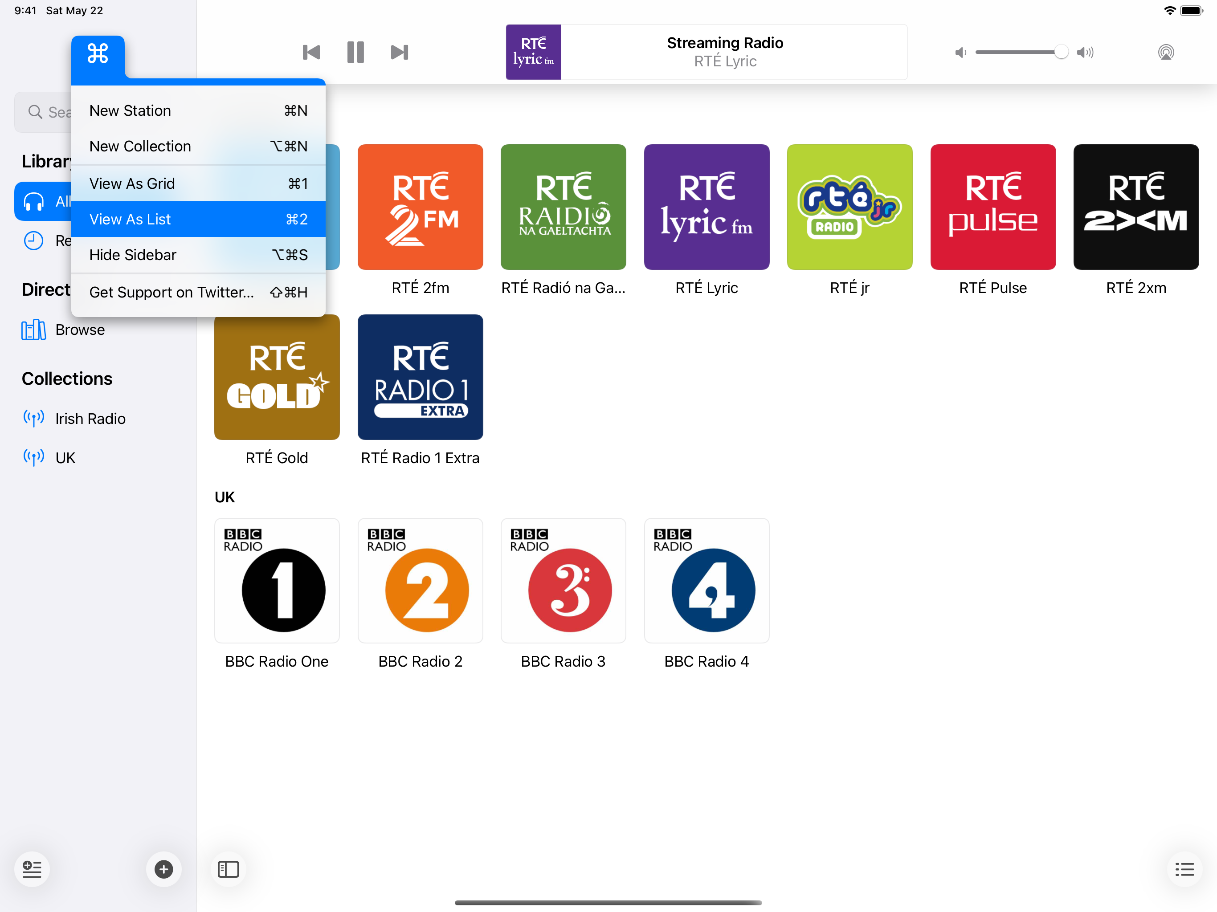Image resolution: width=1217 pixels, height=912 pixels.
Task: Click the command key menu icon
Action: [x=98, y=54]
